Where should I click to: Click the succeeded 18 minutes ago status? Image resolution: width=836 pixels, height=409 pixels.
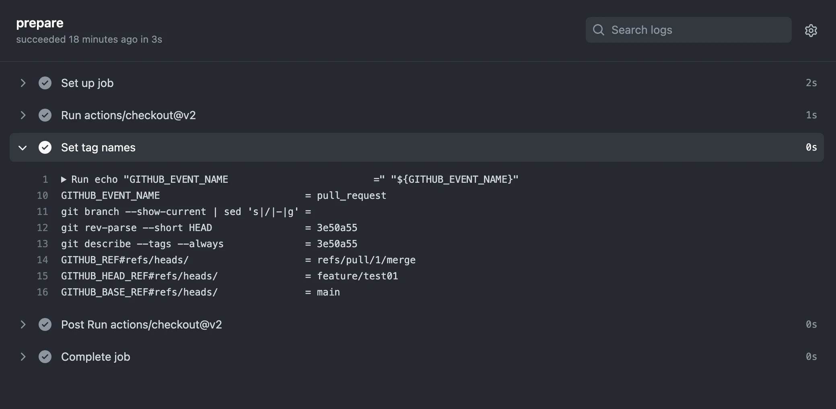pyautogui.click(x=89, y=39)
